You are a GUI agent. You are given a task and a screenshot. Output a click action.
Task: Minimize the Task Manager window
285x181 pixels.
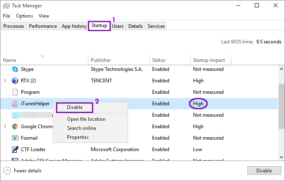[238, 6]
